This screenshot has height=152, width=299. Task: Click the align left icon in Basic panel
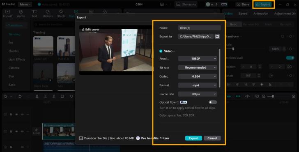point(229,85)
